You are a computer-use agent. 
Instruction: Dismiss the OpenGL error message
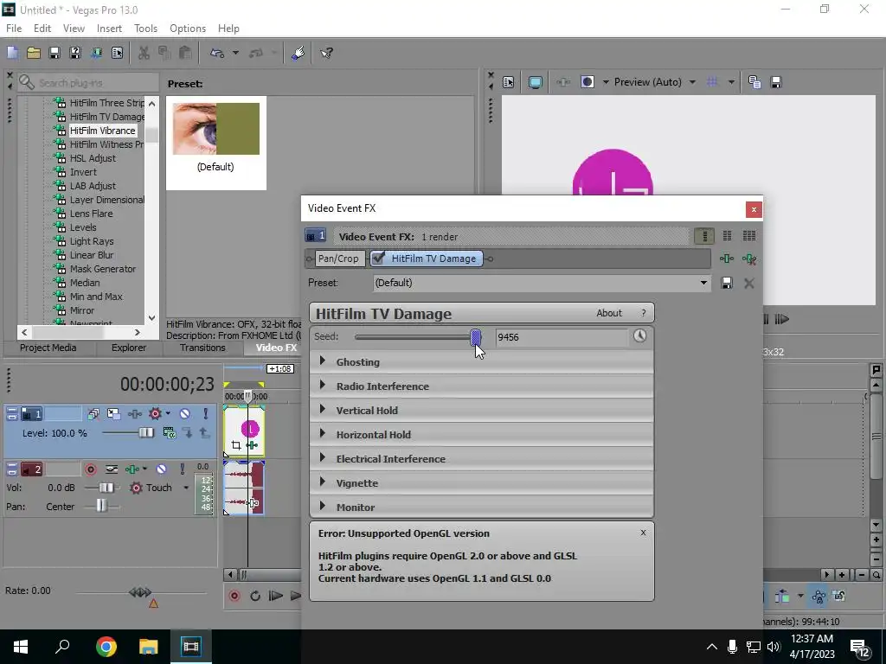coord(643,533)
